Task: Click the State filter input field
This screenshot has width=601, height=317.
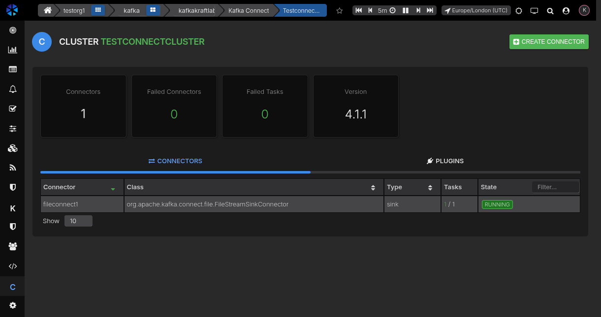Action: (x=555, y=187)
